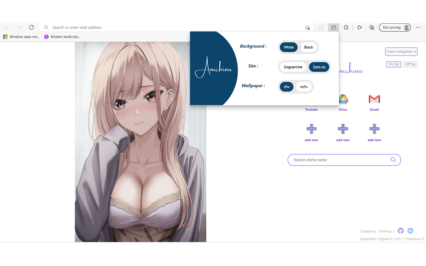This screenshot has height=266, width=426.
Task: Click the Supporters credits text
Action: [x=392, y=239]
